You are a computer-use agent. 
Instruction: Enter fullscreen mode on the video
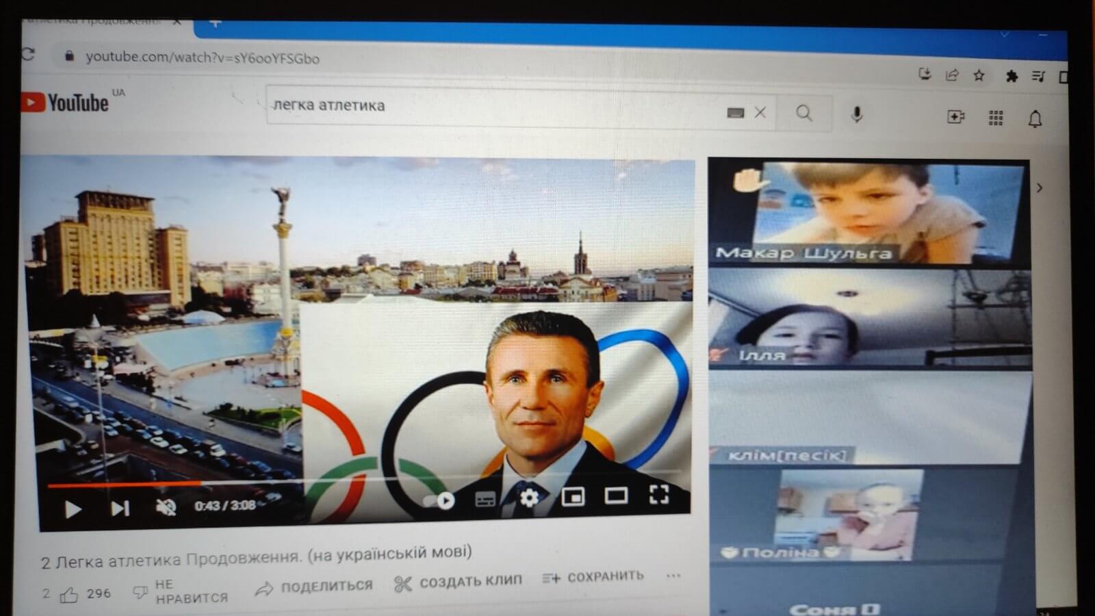point(658,494)
